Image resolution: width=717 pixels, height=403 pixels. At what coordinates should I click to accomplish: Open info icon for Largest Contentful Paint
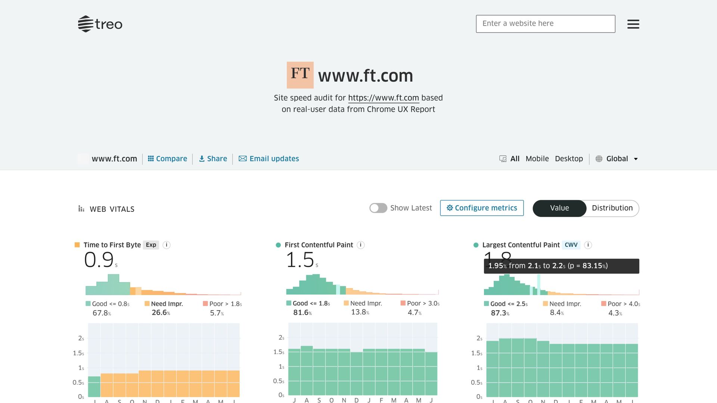pos(588,245)
